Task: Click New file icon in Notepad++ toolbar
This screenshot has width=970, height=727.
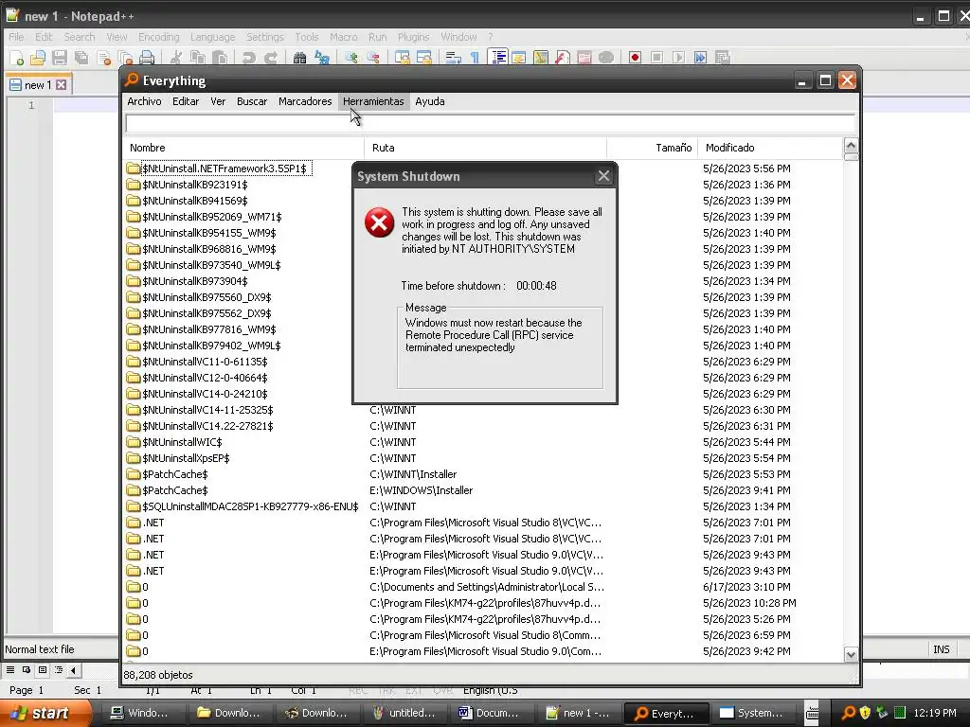Action: 17,58
